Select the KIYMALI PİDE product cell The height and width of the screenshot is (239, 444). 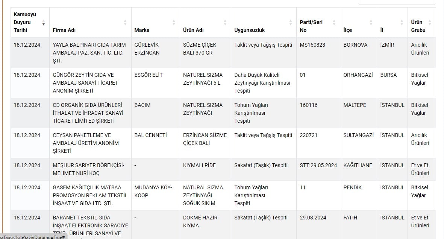(199, 165)
